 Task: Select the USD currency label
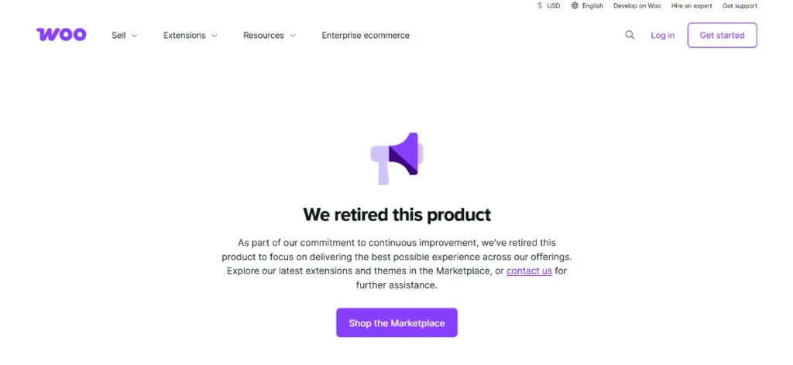[x=554, y=6]
